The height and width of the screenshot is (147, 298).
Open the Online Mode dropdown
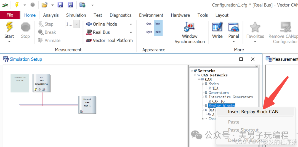click(131, 24)
